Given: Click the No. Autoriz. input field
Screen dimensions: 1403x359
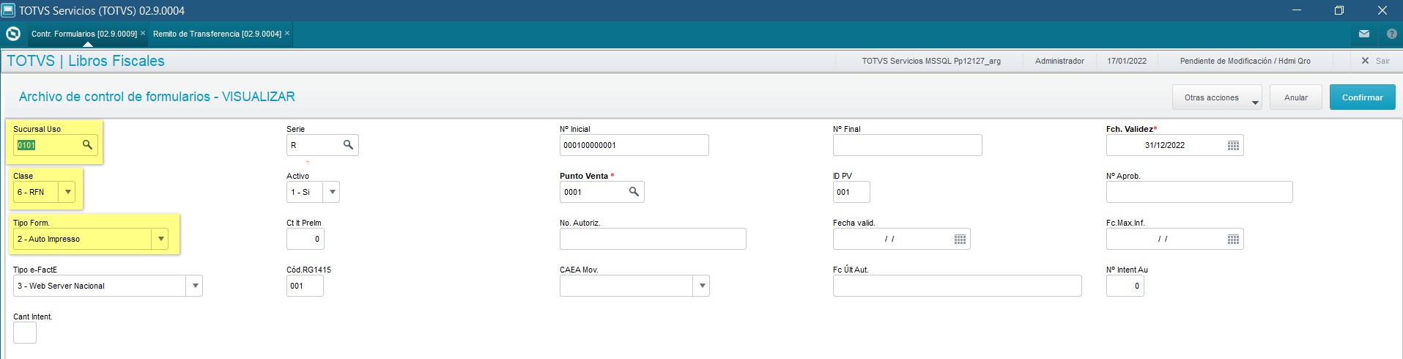Looking at the screenshot, I should tap(653, 239).
